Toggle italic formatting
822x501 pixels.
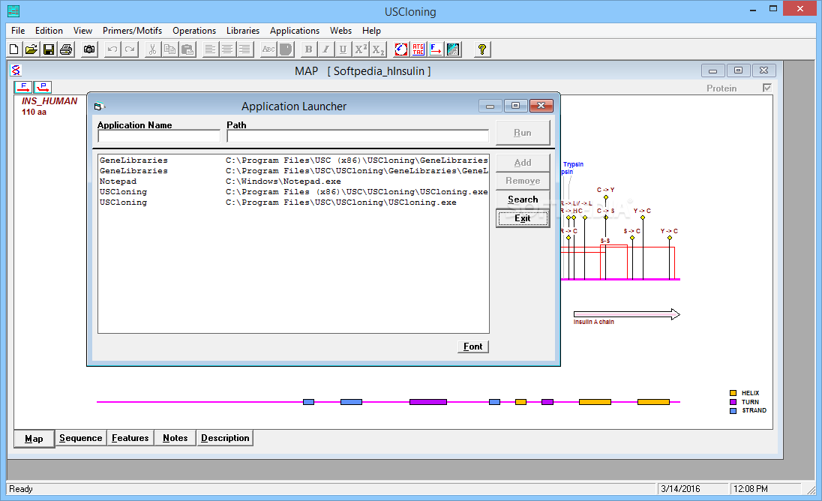[x=326, y=49]
